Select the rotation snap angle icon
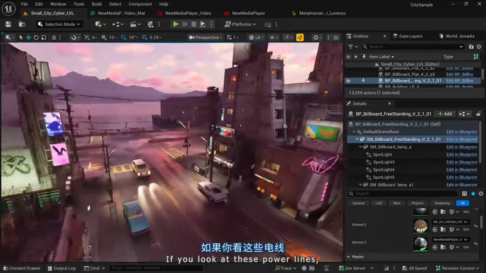 tap(123, 37)
